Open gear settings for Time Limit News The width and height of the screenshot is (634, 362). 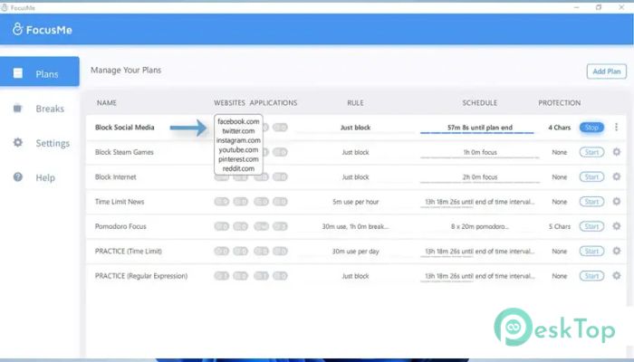616,201
